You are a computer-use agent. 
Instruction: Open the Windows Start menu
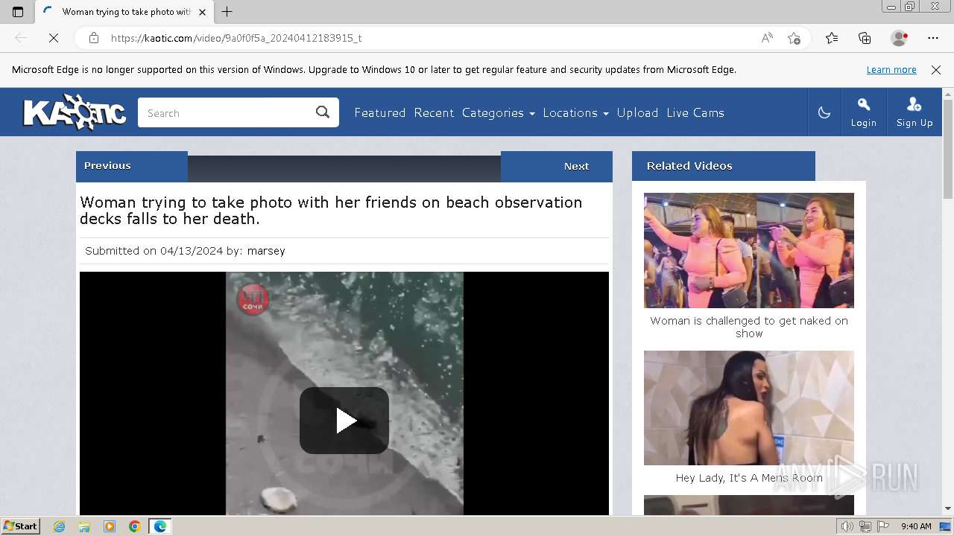point(21,526)
